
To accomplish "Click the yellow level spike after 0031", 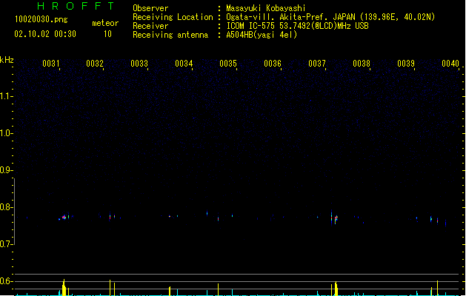I will (64, 287).
